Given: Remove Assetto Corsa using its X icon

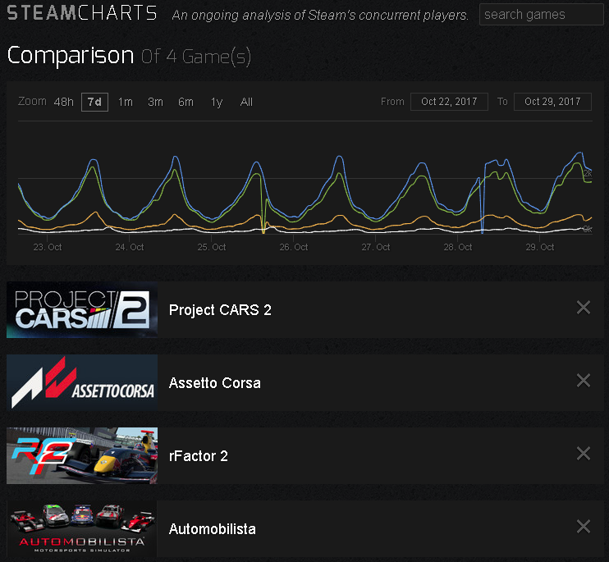Looking at the screenshot, I should coord(584,381).
